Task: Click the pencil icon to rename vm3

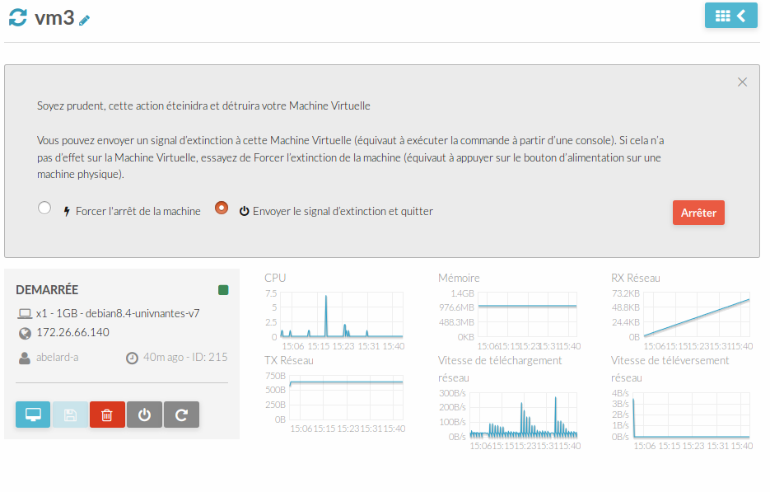Action: 84,20
